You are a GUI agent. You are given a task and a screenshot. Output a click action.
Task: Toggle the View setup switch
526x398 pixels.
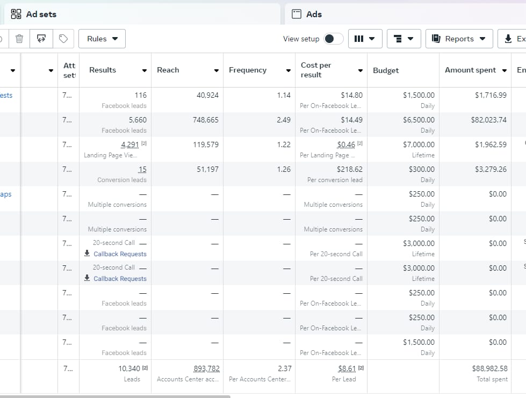(334, 39)
